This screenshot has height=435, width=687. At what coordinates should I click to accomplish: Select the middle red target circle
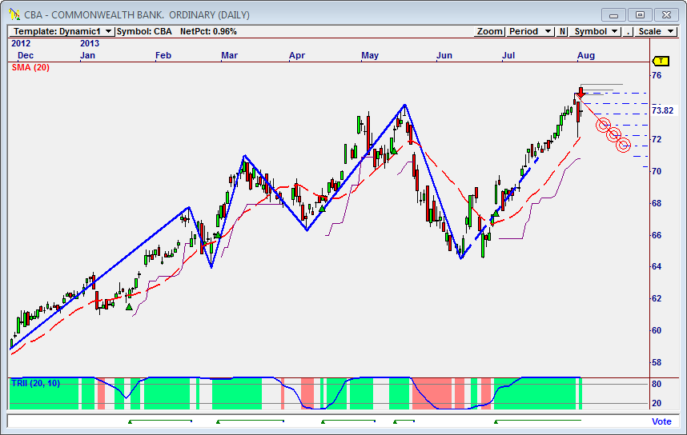coord(614,134)
